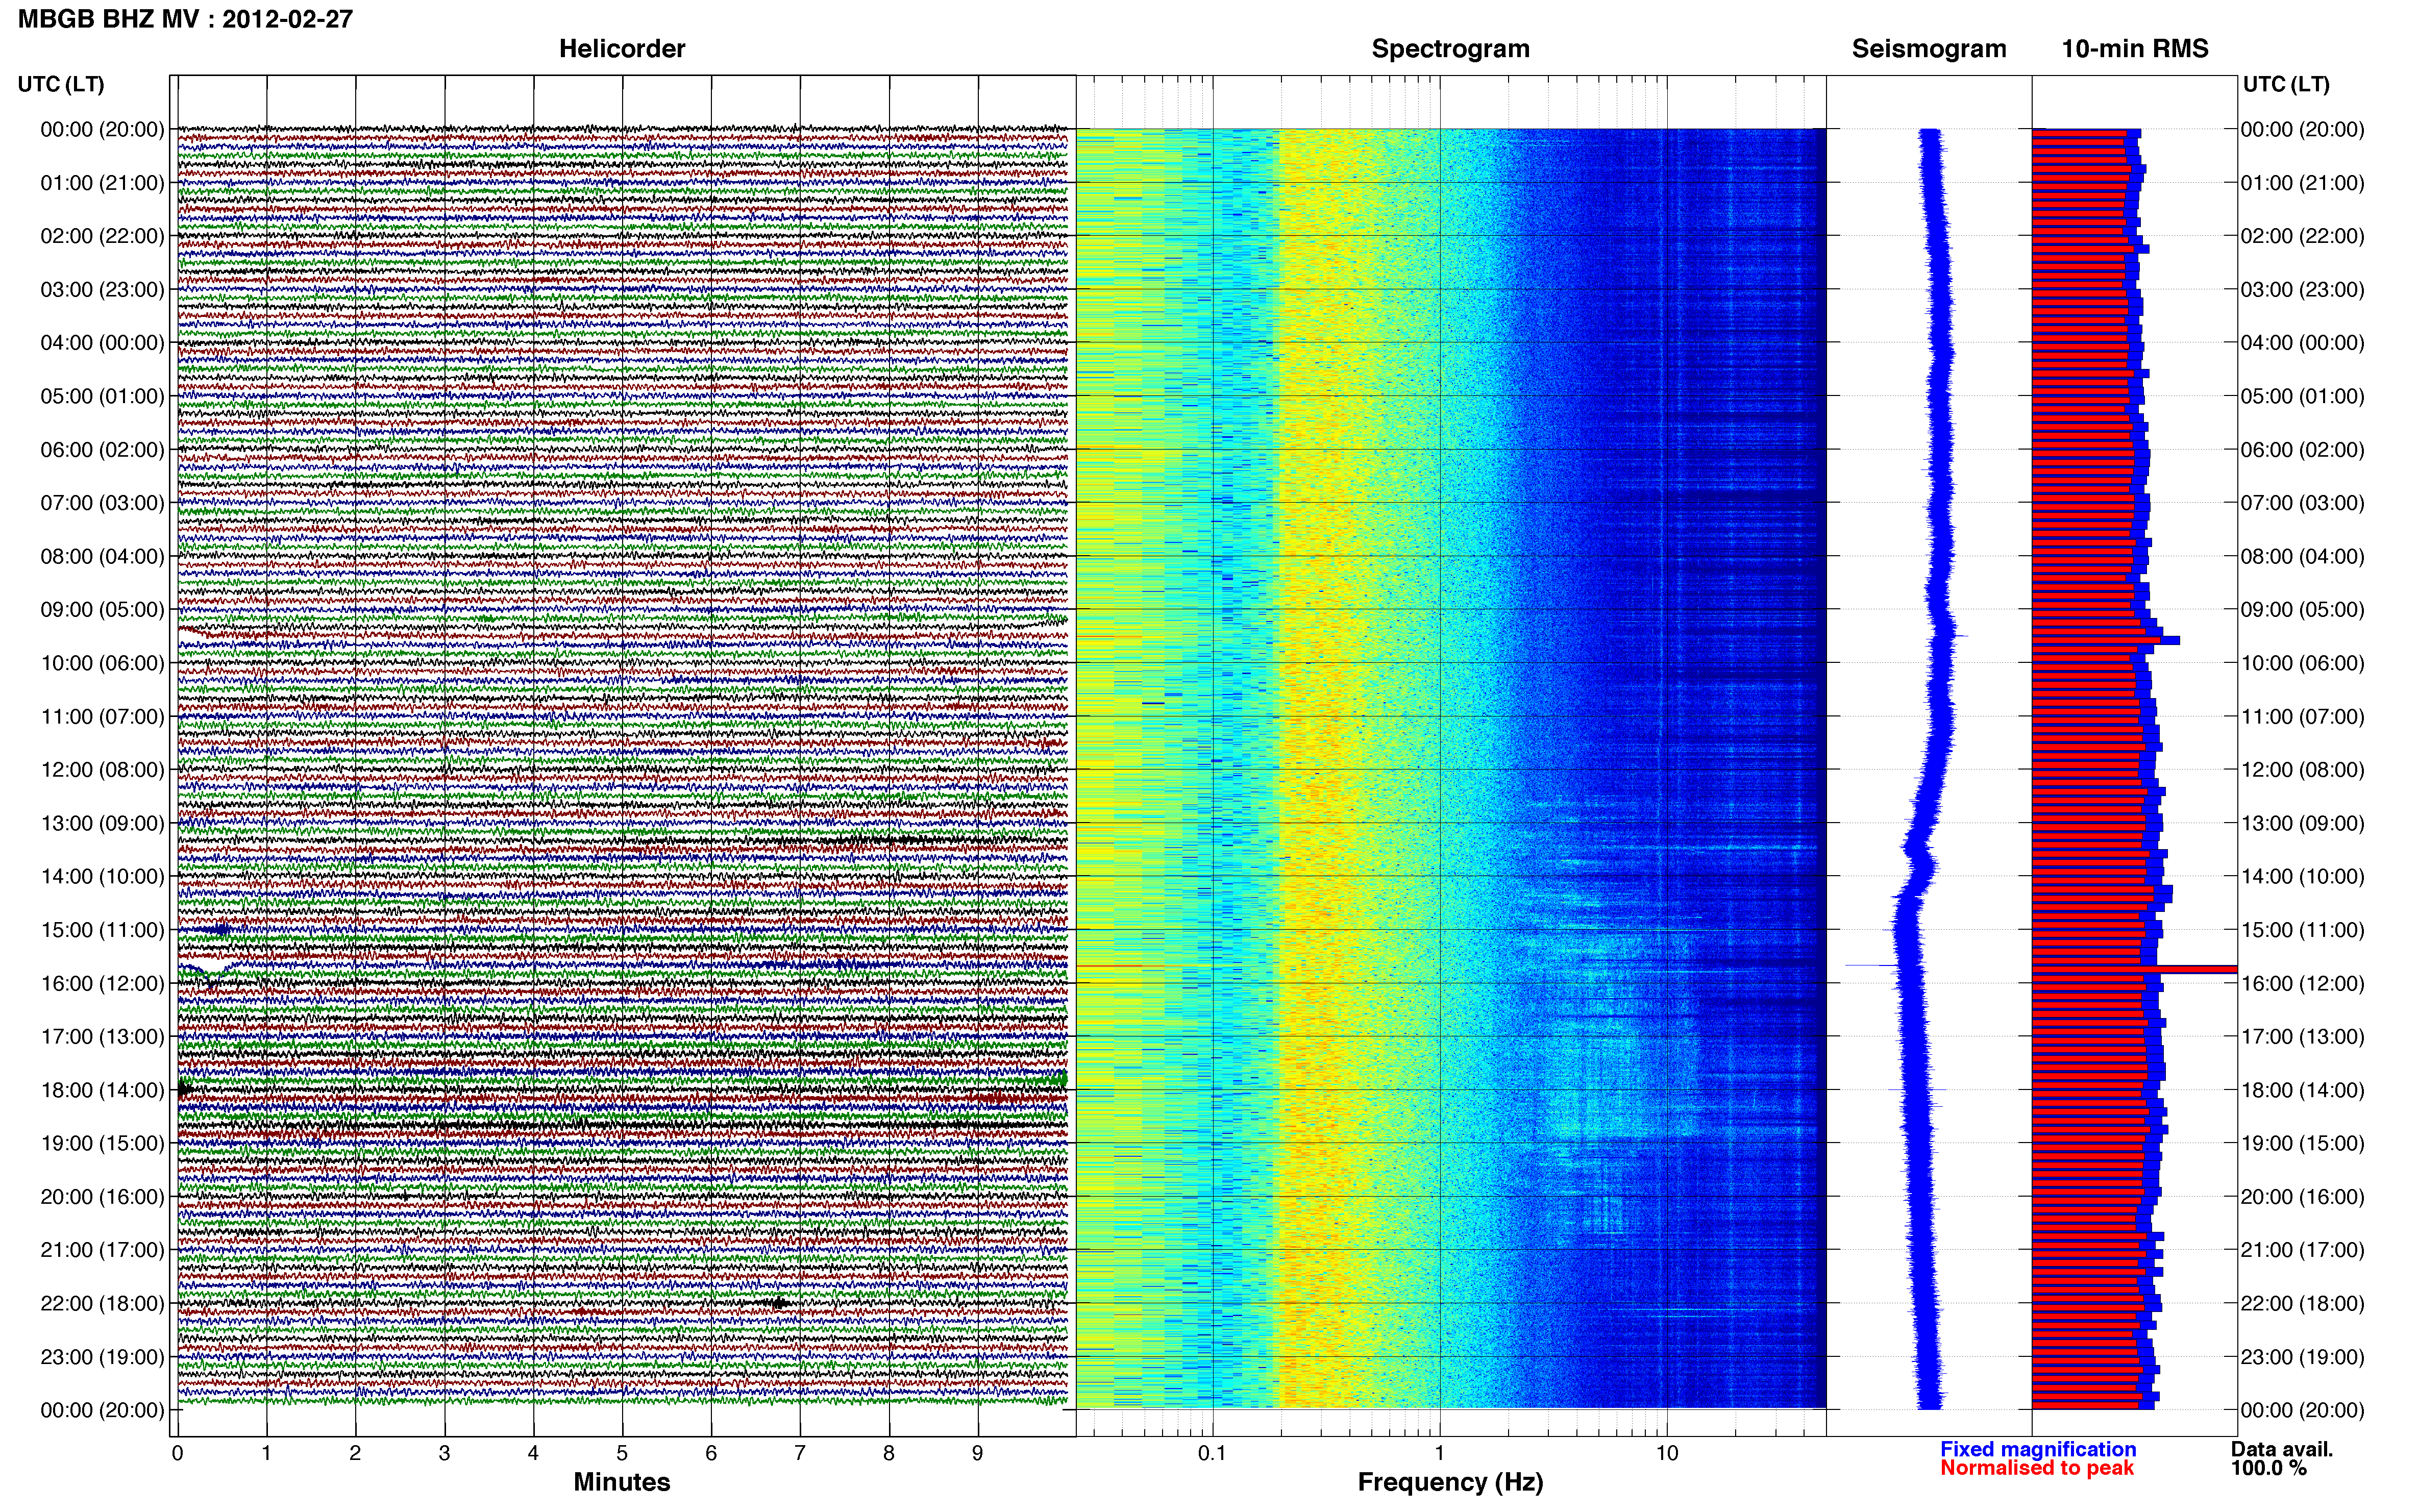Click helicorder minute tick '0'
This screenshot has width=2419, height=1512.
[177, 1453]
